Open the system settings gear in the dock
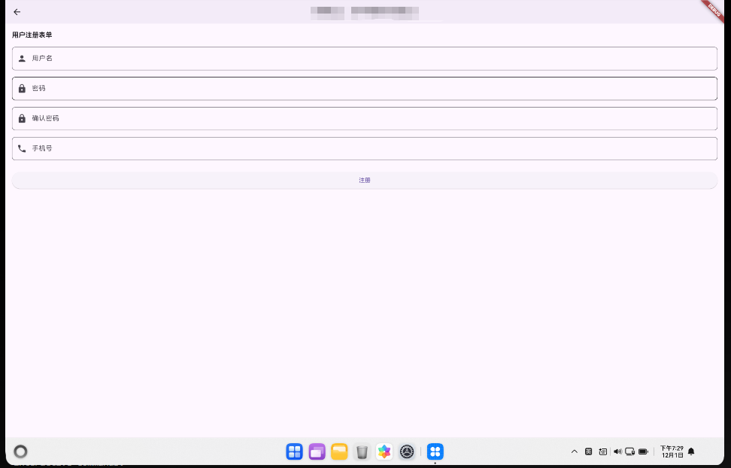731x468 pixels. tap(407, 451)
